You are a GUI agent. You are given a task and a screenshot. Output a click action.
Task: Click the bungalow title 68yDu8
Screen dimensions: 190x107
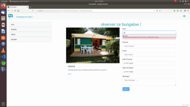(71, 66)
